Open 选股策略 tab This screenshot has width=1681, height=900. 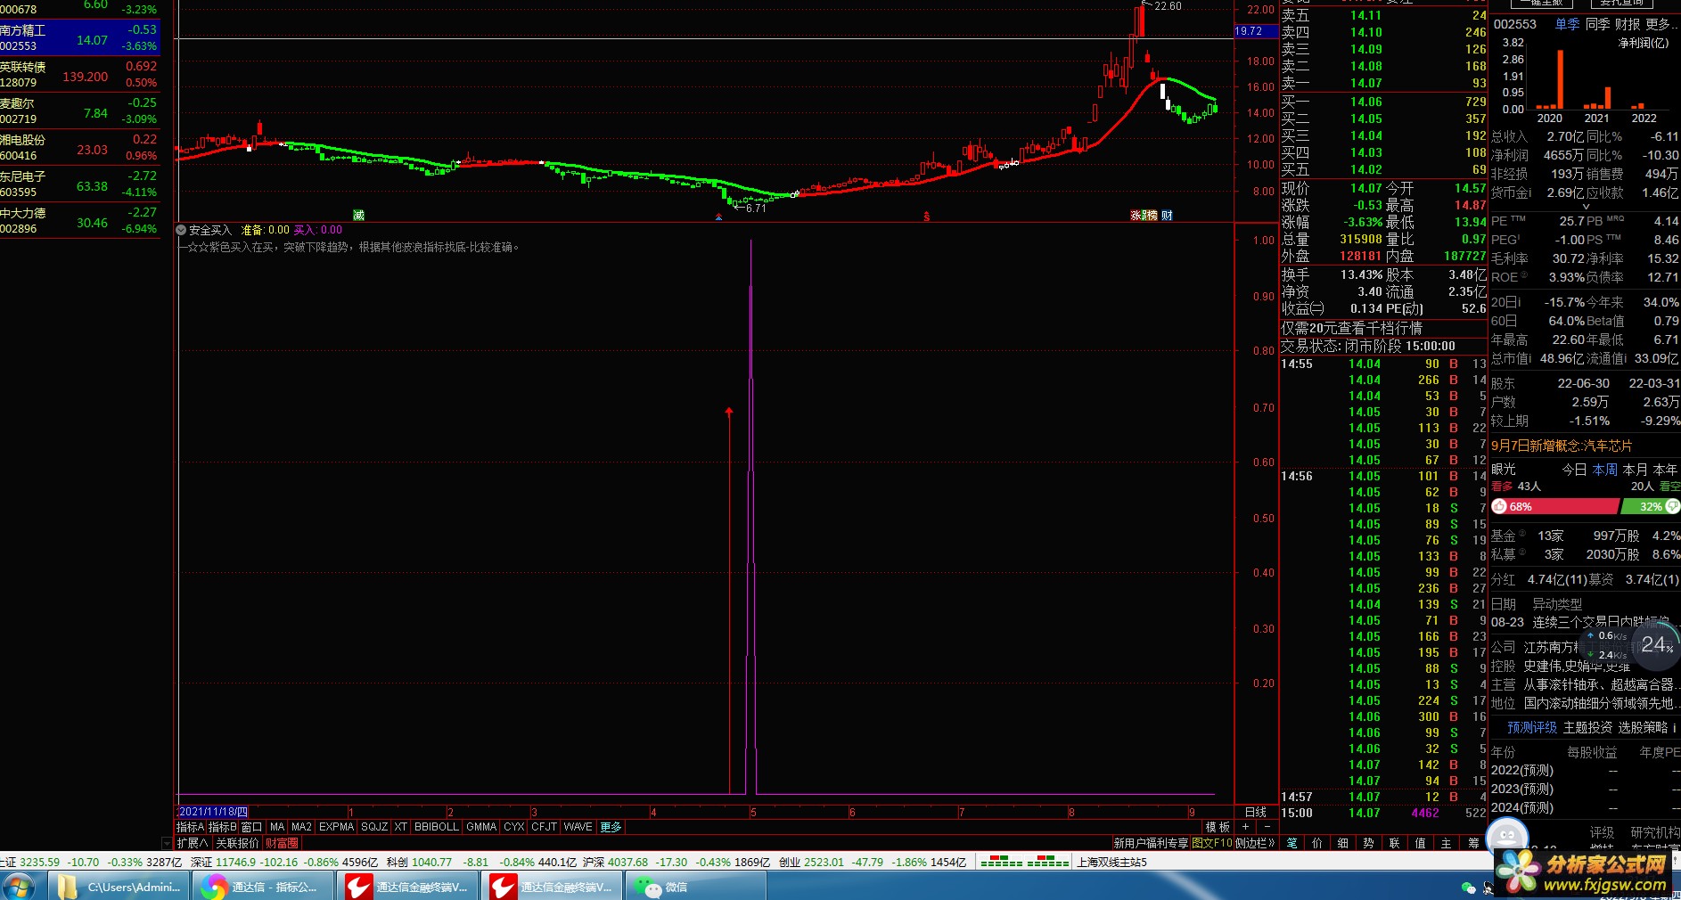point(1643,728)
